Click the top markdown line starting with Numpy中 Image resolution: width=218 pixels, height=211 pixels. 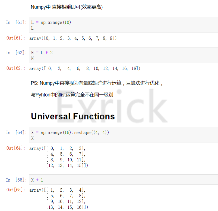[67, 7]
